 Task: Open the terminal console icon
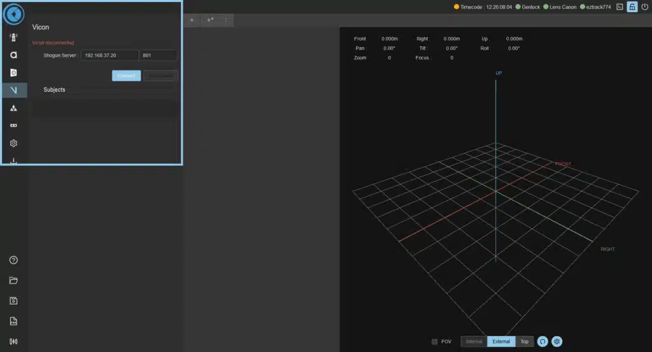click(620, 7)
